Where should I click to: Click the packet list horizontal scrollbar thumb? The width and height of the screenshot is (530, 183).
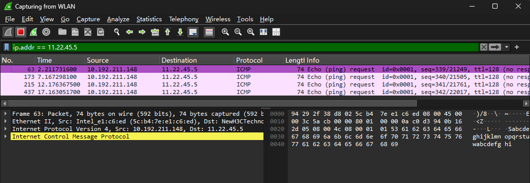coord(212,103)
